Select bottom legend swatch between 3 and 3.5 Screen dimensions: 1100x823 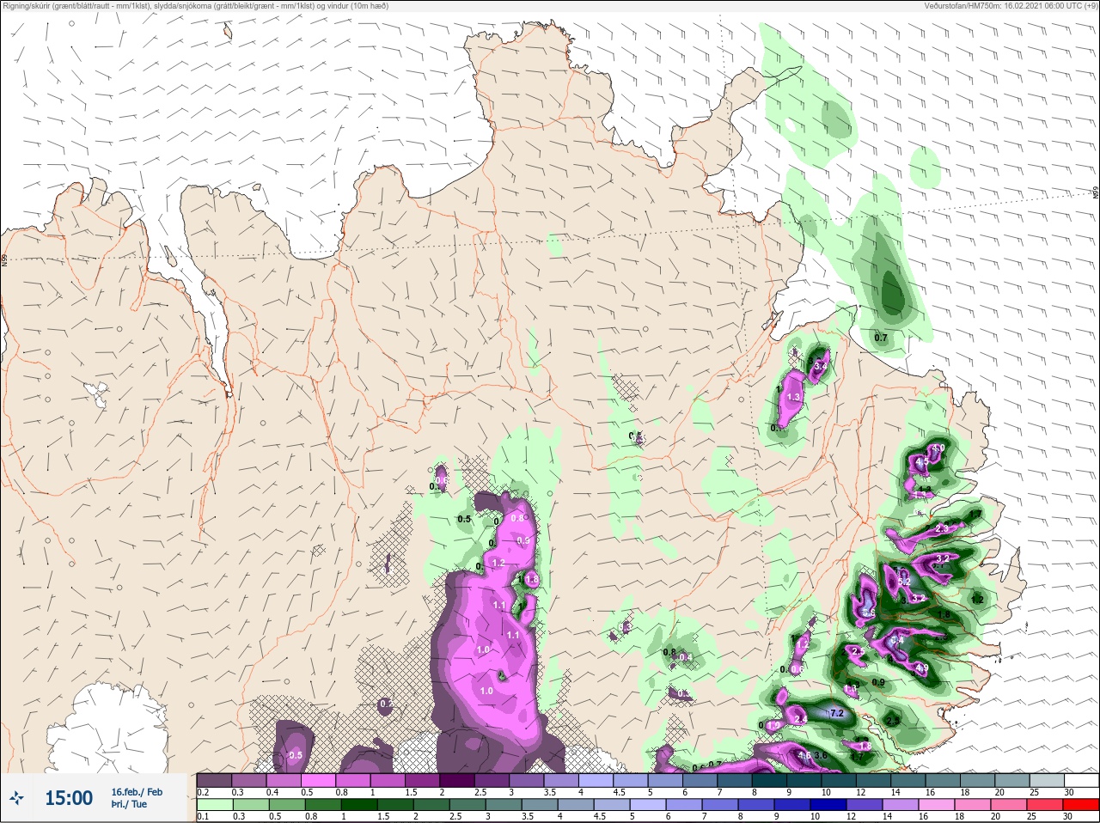pos(504,805)
